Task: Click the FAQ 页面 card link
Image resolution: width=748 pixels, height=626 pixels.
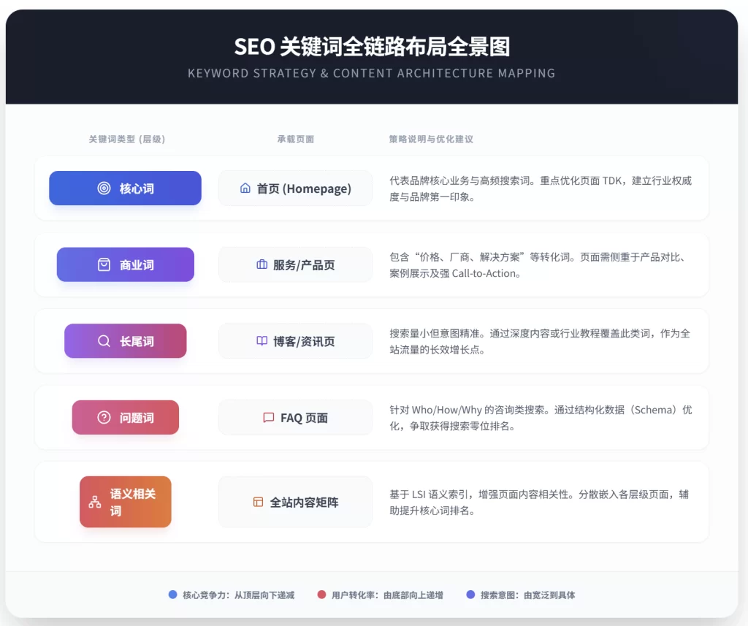Action: [x=295, y=417]
